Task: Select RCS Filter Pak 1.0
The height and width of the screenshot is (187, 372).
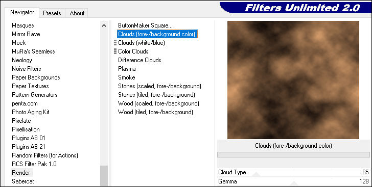Action: 34,164
